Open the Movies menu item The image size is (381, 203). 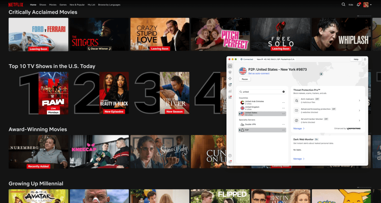click(x=53, y=4)
